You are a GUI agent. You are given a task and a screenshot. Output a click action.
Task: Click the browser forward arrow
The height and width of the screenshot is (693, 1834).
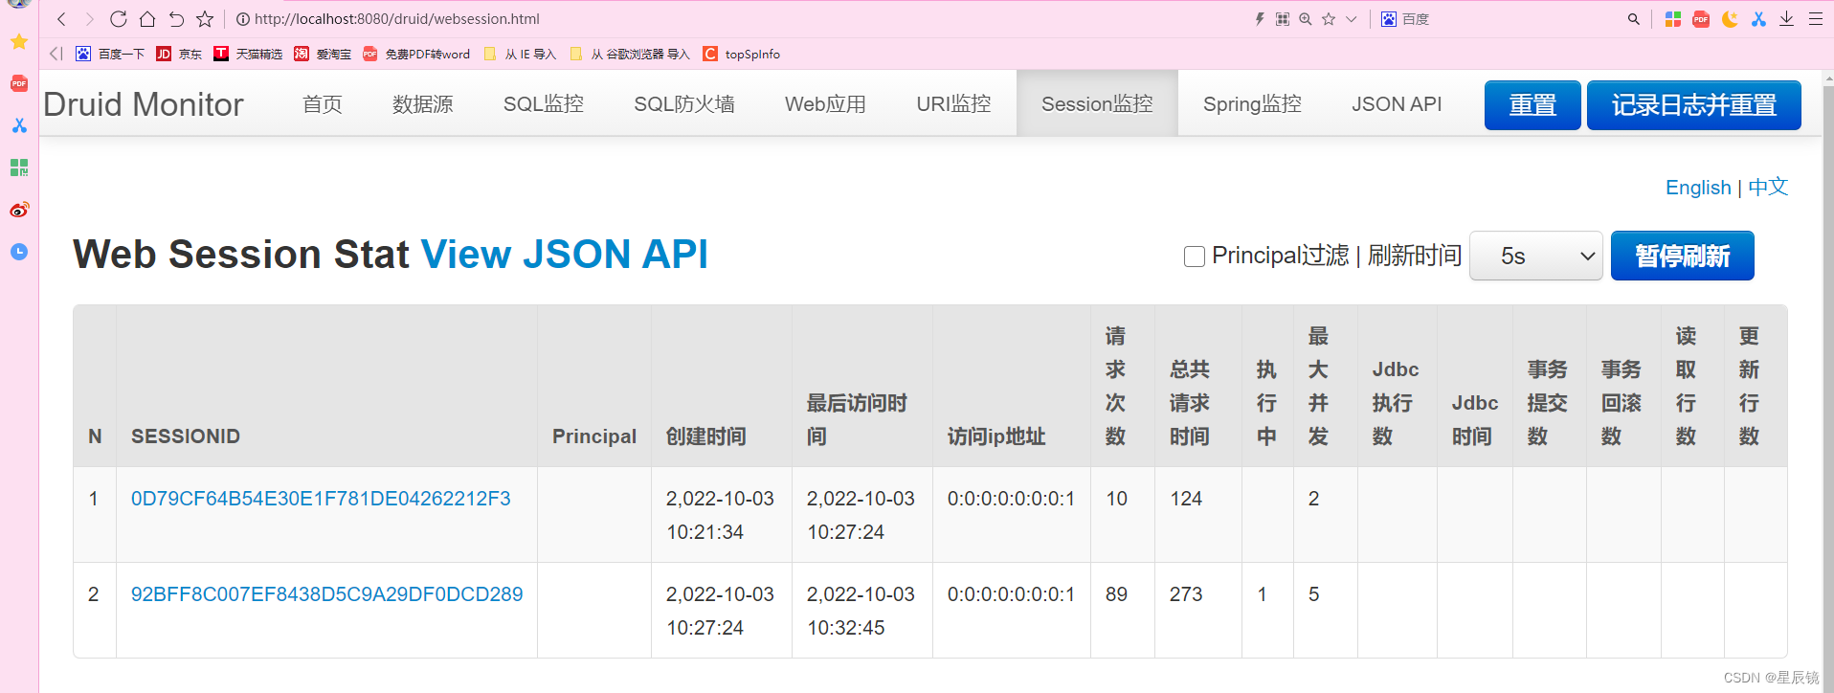(89, 19)
